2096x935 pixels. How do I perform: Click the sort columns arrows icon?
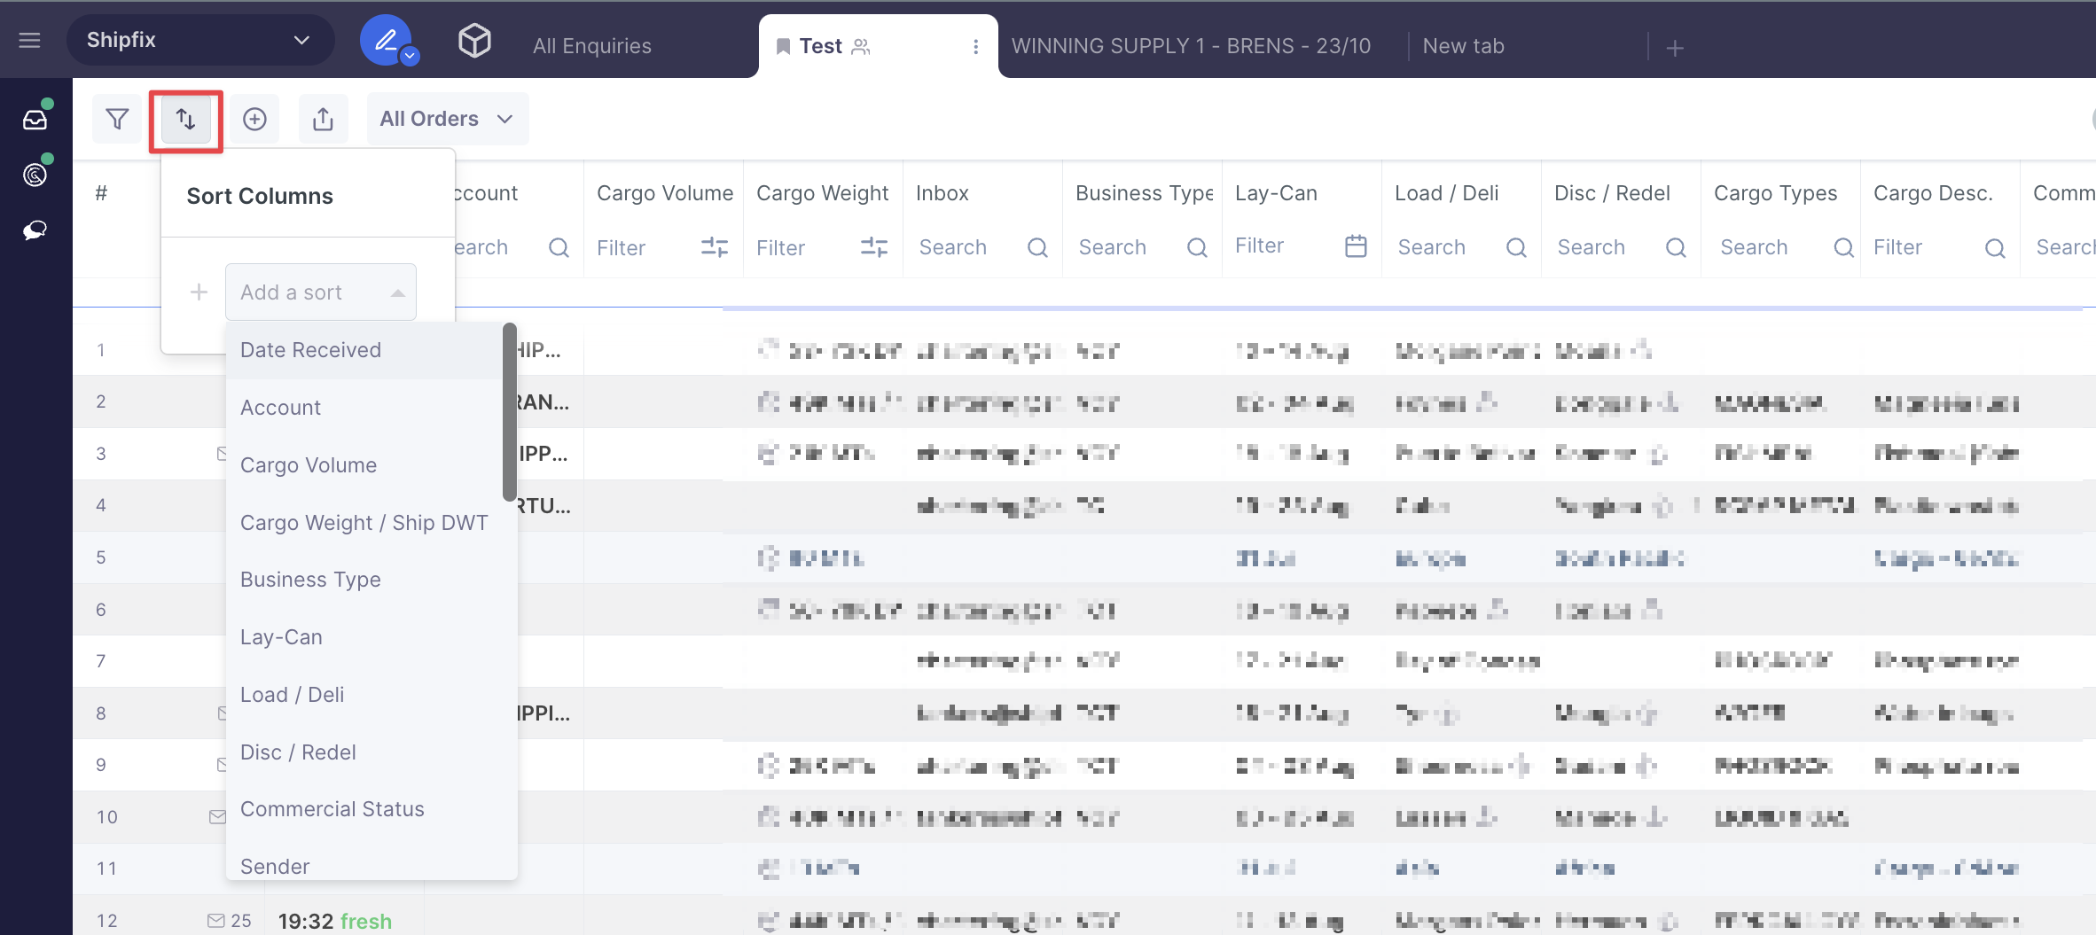tap(185, 119)
